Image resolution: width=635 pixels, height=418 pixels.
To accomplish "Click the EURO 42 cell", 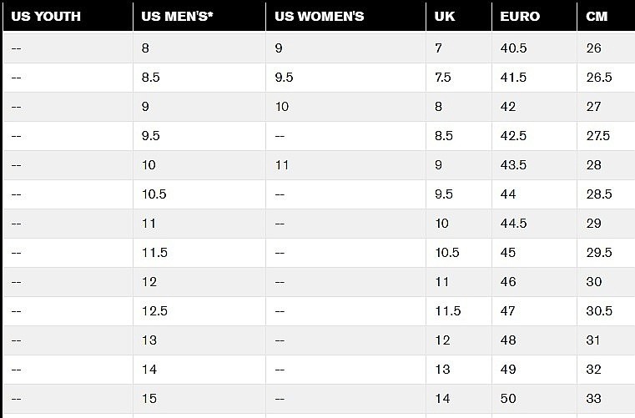I will point(508,107).
